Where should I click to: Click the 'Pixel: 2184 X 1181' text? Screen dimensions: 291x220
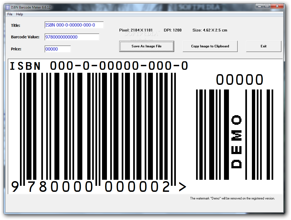click(x=136, y=30)
